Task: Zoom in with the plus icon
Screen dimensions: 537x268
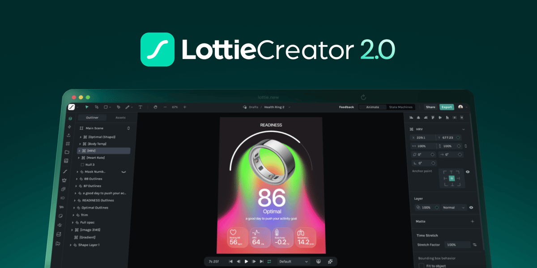Action: pos(185,107)
